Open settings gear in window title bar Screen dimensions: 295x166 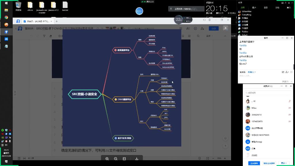(x=210, y=20)
